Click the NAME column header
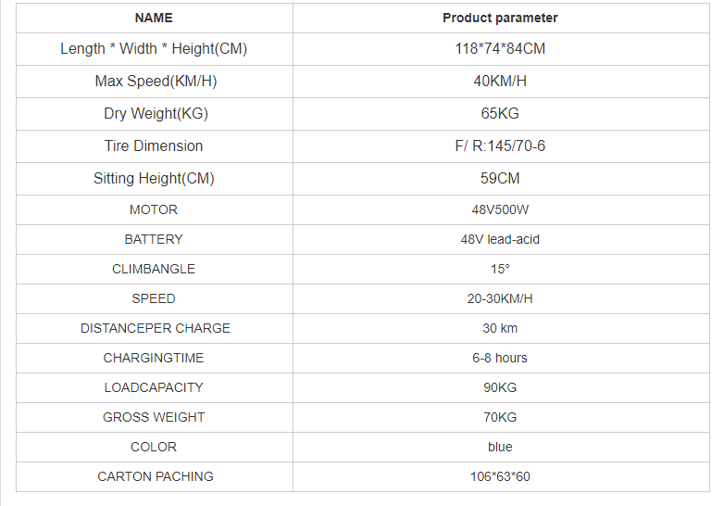The width and height of the screenshot is (724, 506). [154, 18]
